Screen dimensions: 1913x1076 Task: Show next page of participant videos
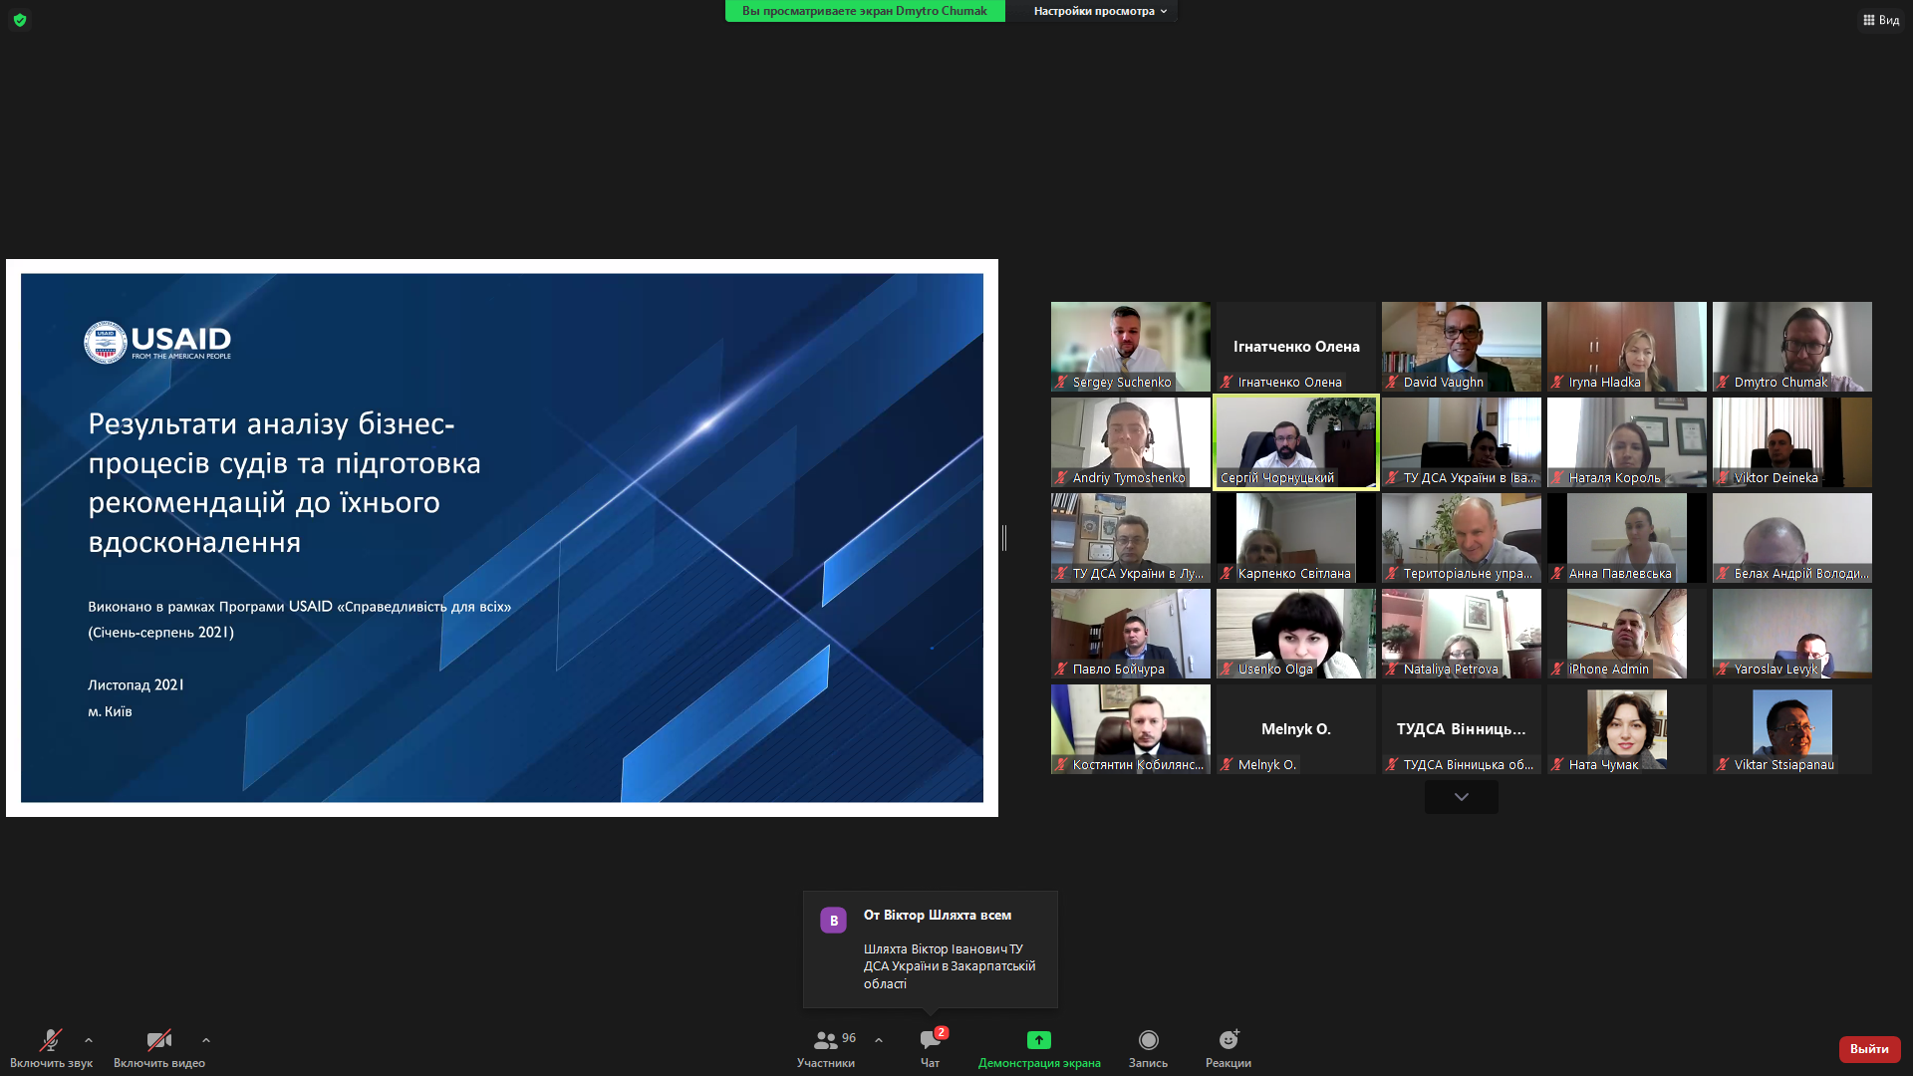(1461, 797)
